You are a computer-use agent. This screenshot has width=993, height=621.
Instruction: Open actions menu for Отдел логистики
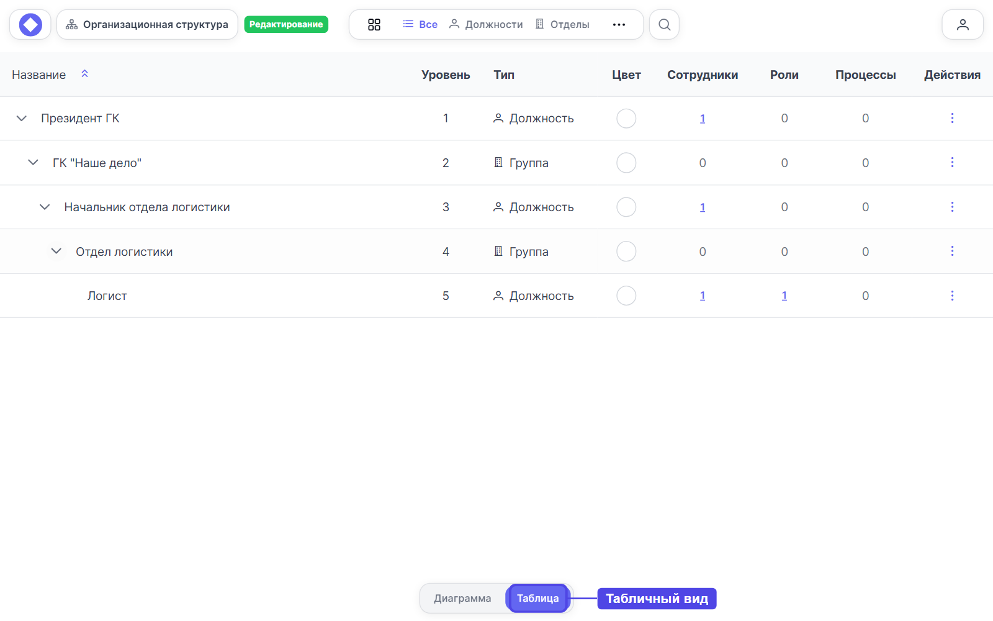click(x=952, y=252)
